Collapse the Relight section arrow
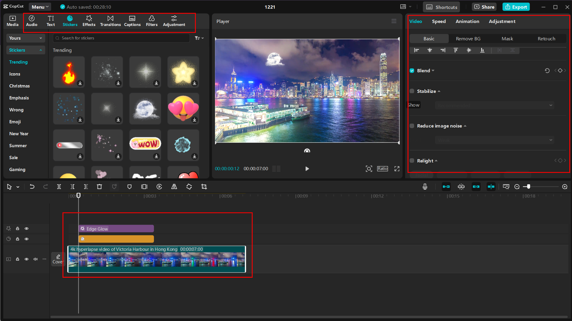This screenshot has height=321, width=572. point(436,161)
